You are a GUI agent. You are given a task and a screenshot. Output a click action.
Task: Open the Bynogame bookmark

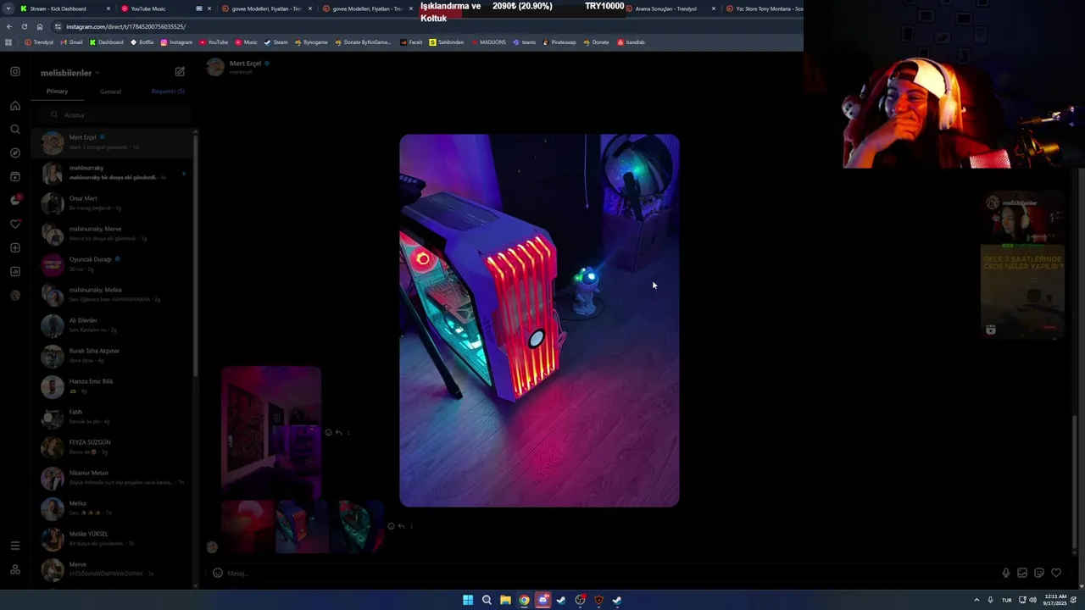[311, 42]
